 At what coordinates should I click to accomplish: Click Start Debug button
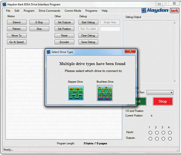88,22
